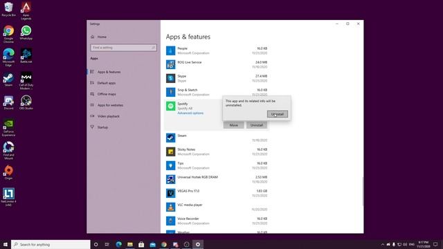Select the Skype app icon in list
Image resolution: width=443 pixels, height=249 pixels.
170,78
